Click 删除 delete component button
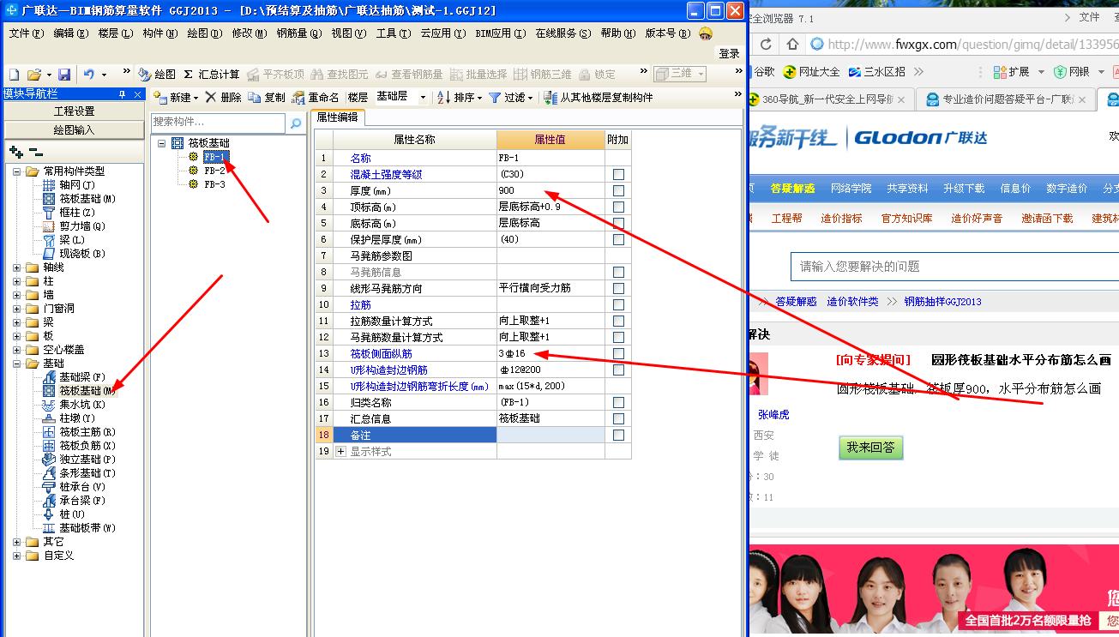The height and width of the screenshot is (637, 1119). pos(223,98)
